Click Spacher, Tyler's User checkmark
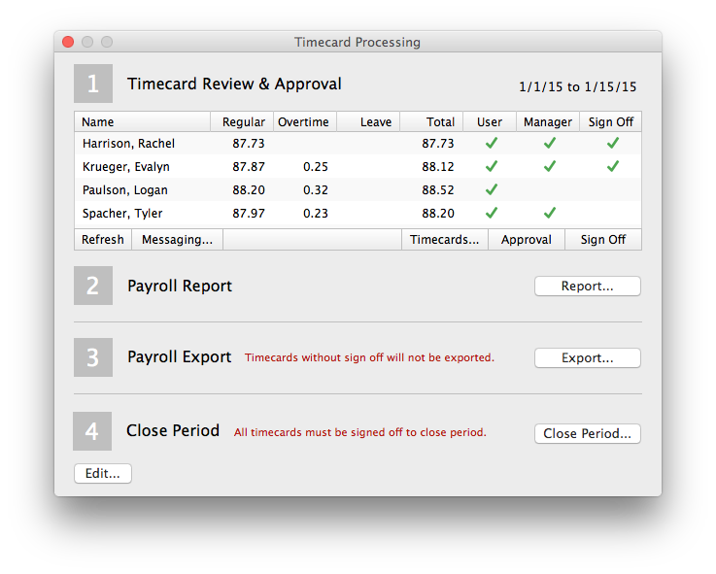716x574 pixels. tap(492, 213)
